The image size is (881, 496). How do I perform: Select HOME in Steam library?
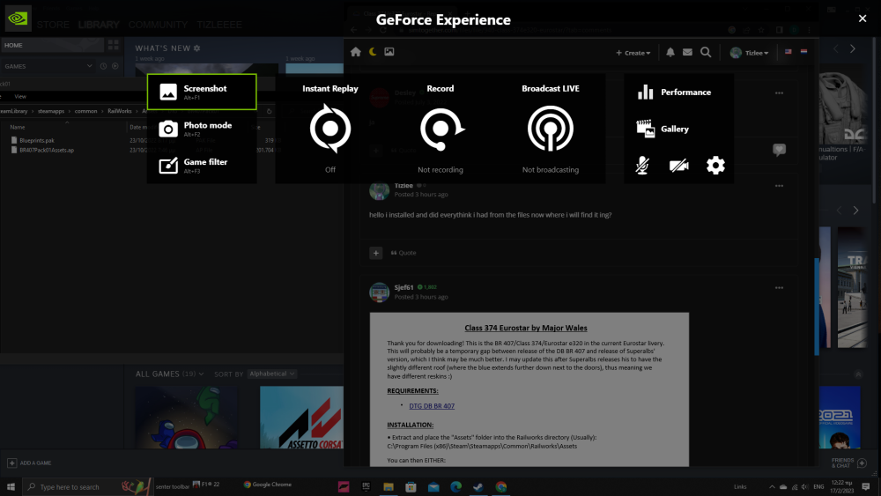(53, 45)
